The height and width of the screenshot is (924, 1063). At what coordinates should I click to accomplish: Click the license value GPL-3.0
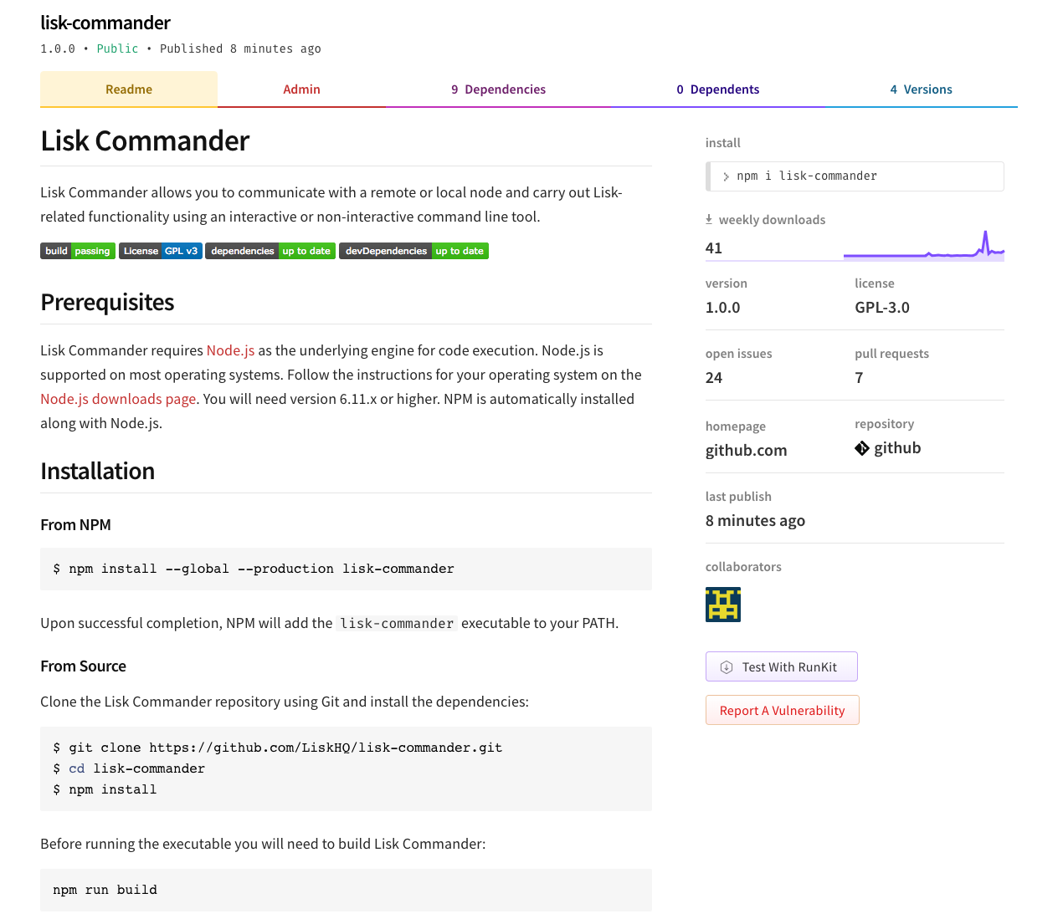[x=882, y=307]
